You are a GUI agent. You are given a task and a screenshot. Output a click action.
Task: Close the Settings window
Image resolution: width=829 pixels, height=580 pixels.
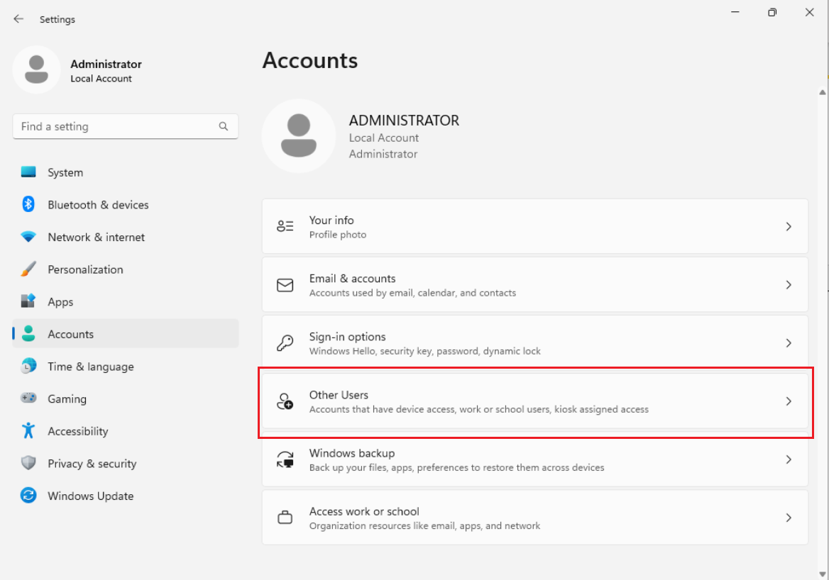pyautogui.click(x=809, y=11)
